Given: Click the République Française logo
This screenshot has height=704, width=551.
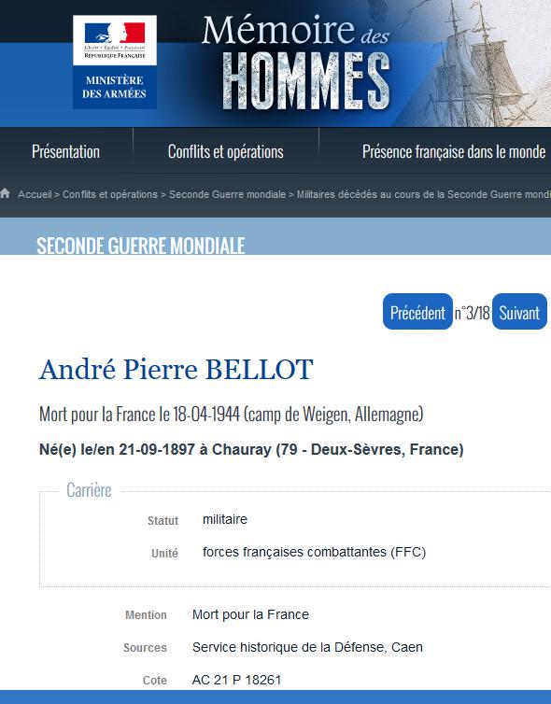Looking at the screenshot, I should pyautogui.click(x=115, y=40).
